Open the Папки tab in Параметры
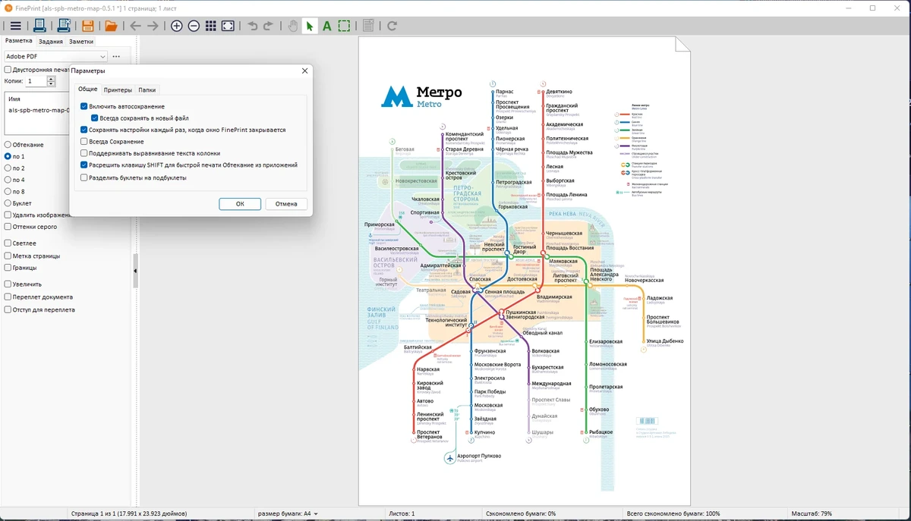 click(x=147, y=89)
